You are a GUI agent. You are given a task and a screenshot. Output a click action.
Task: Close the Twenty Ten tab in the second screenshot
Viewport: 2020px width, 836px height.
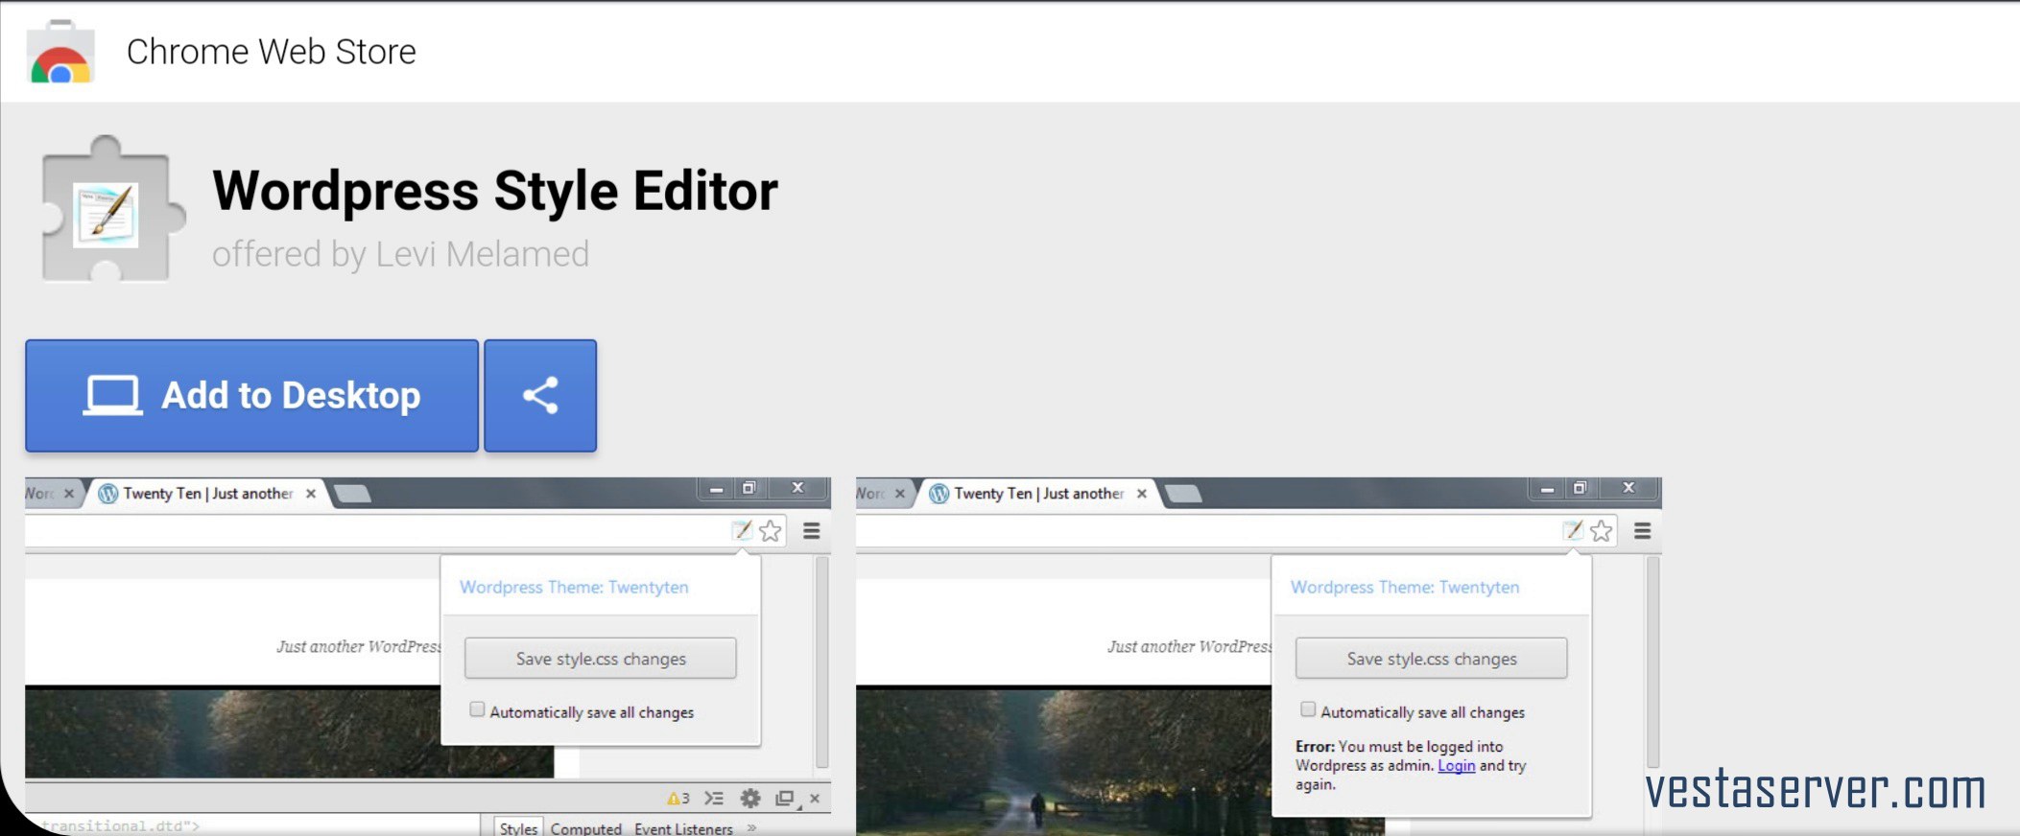pyautogui.click(x=1142, y=494)
